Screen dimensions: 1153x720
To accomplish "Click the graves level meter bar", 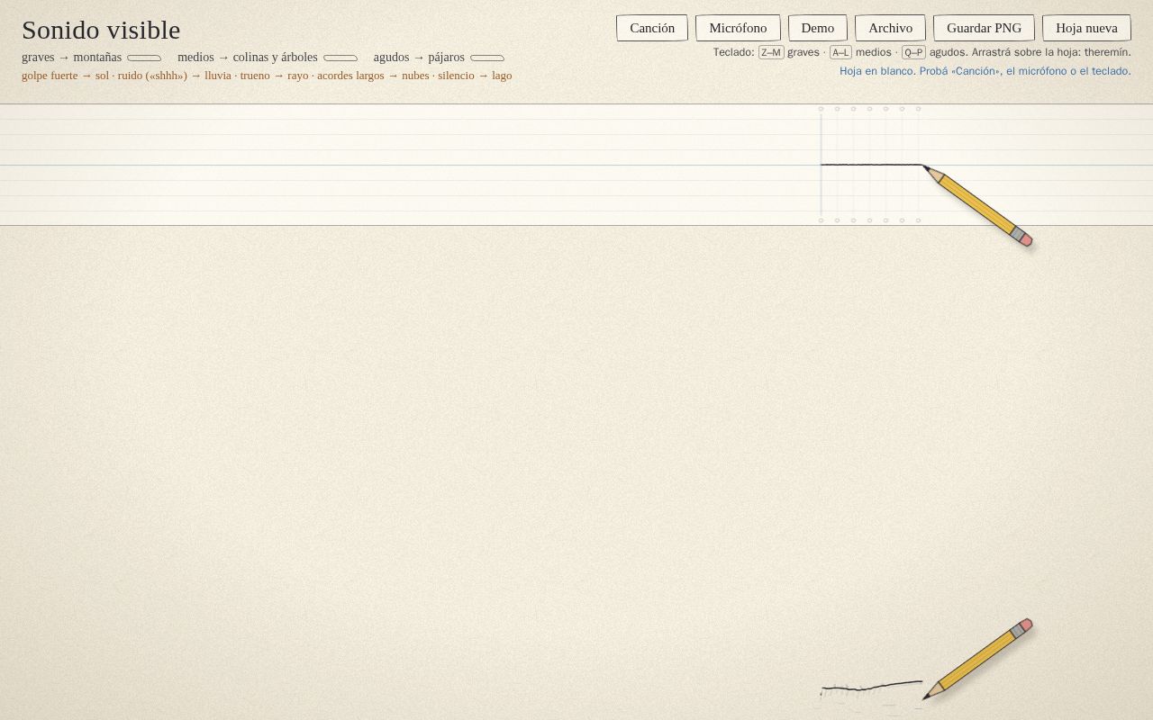I will coord(144,58).
